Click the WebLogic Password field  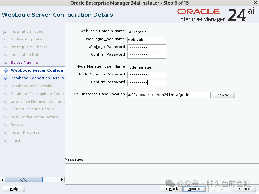click(x=146, y=48)
